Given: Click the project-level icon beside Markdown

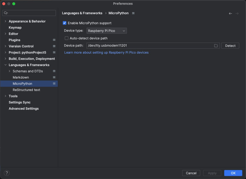Looking at the screenshot, I should [54, 77].
